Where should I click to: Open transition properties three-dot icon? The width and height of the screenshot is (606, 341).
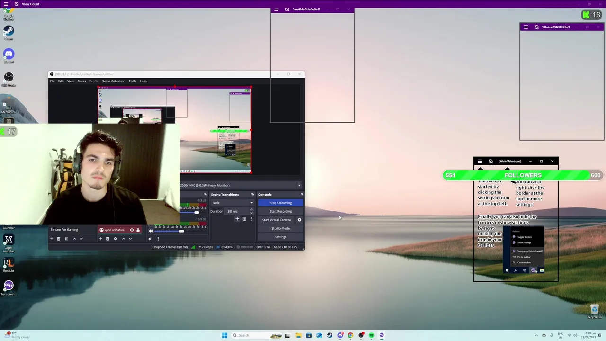coord(251,219)
